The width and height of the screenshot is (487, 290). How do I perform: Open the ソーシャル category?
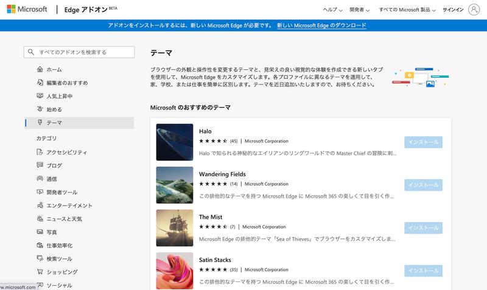point(79,285)
